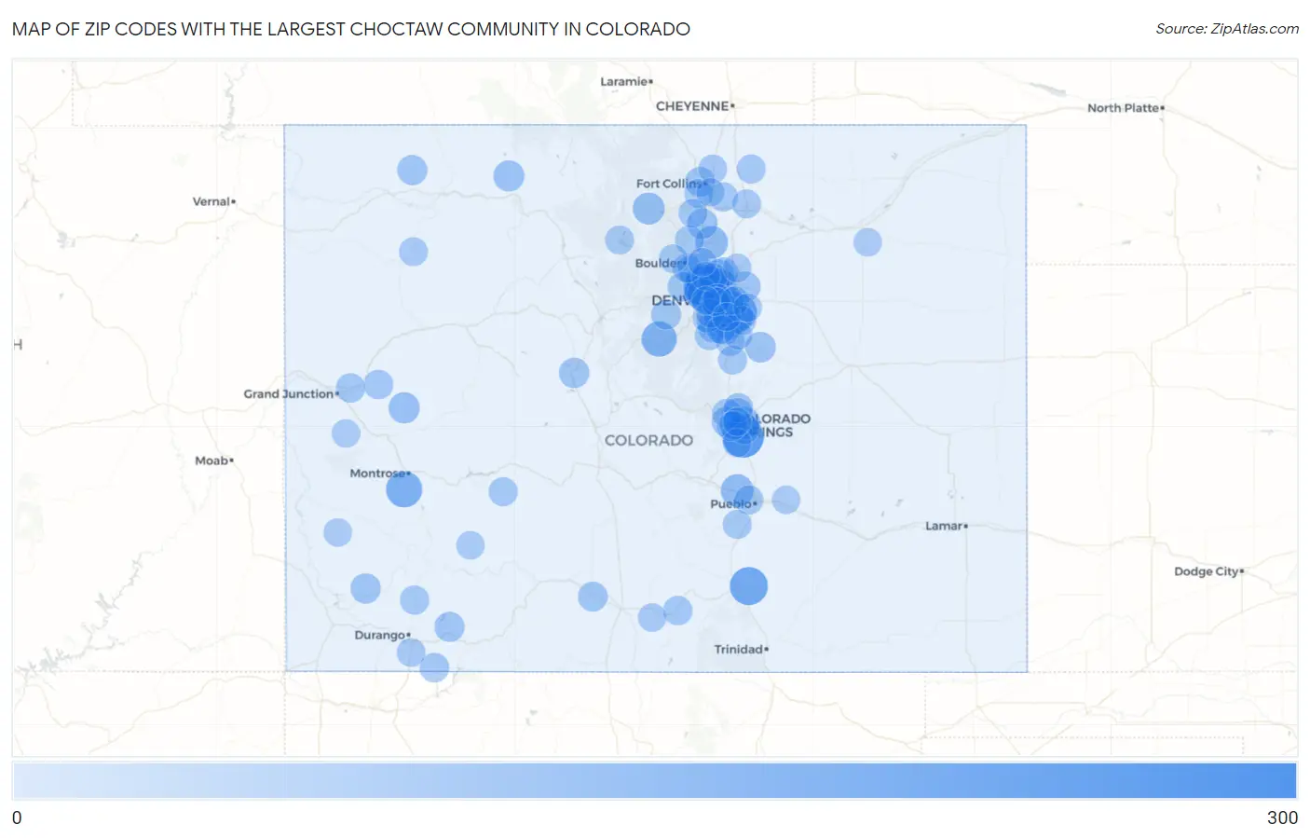The width and height of the screenshot is (1310, 838).
Task: Click the Dodge City label
Action: click(x=1208, y=571)
